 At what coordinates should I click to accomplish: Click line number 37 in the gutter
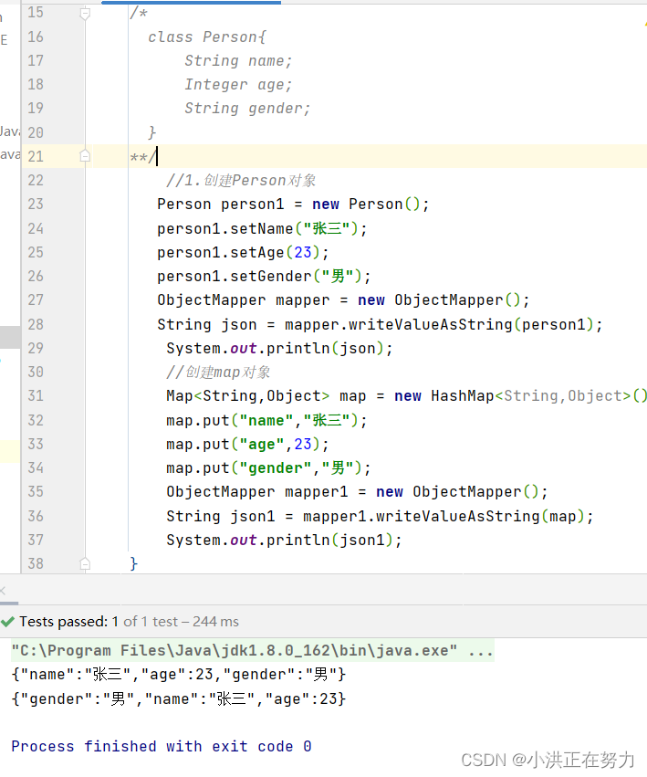(x=36, y=540)
